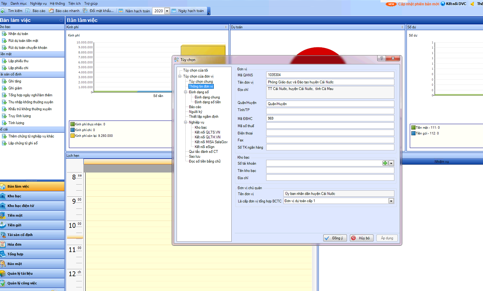Image resolution: width=483 pixels, height=291 pixels.
Task: Click Rút dự toán chuyển khoản icon
Action: tap(4, 48)
